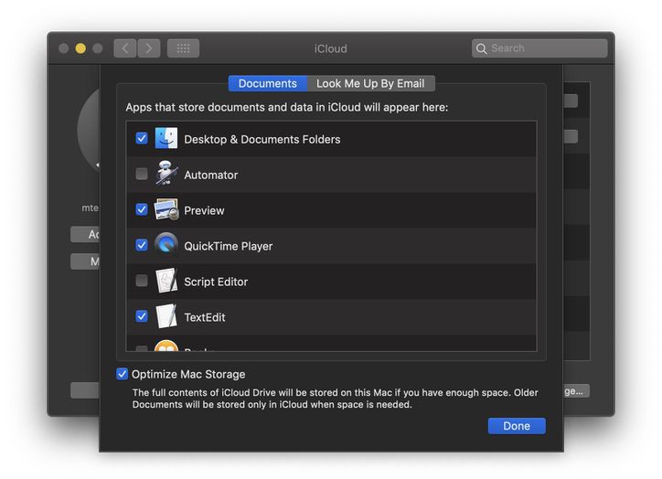Click the Done button
The height and width of the screenshot is (479, 662).
[517, 426]
